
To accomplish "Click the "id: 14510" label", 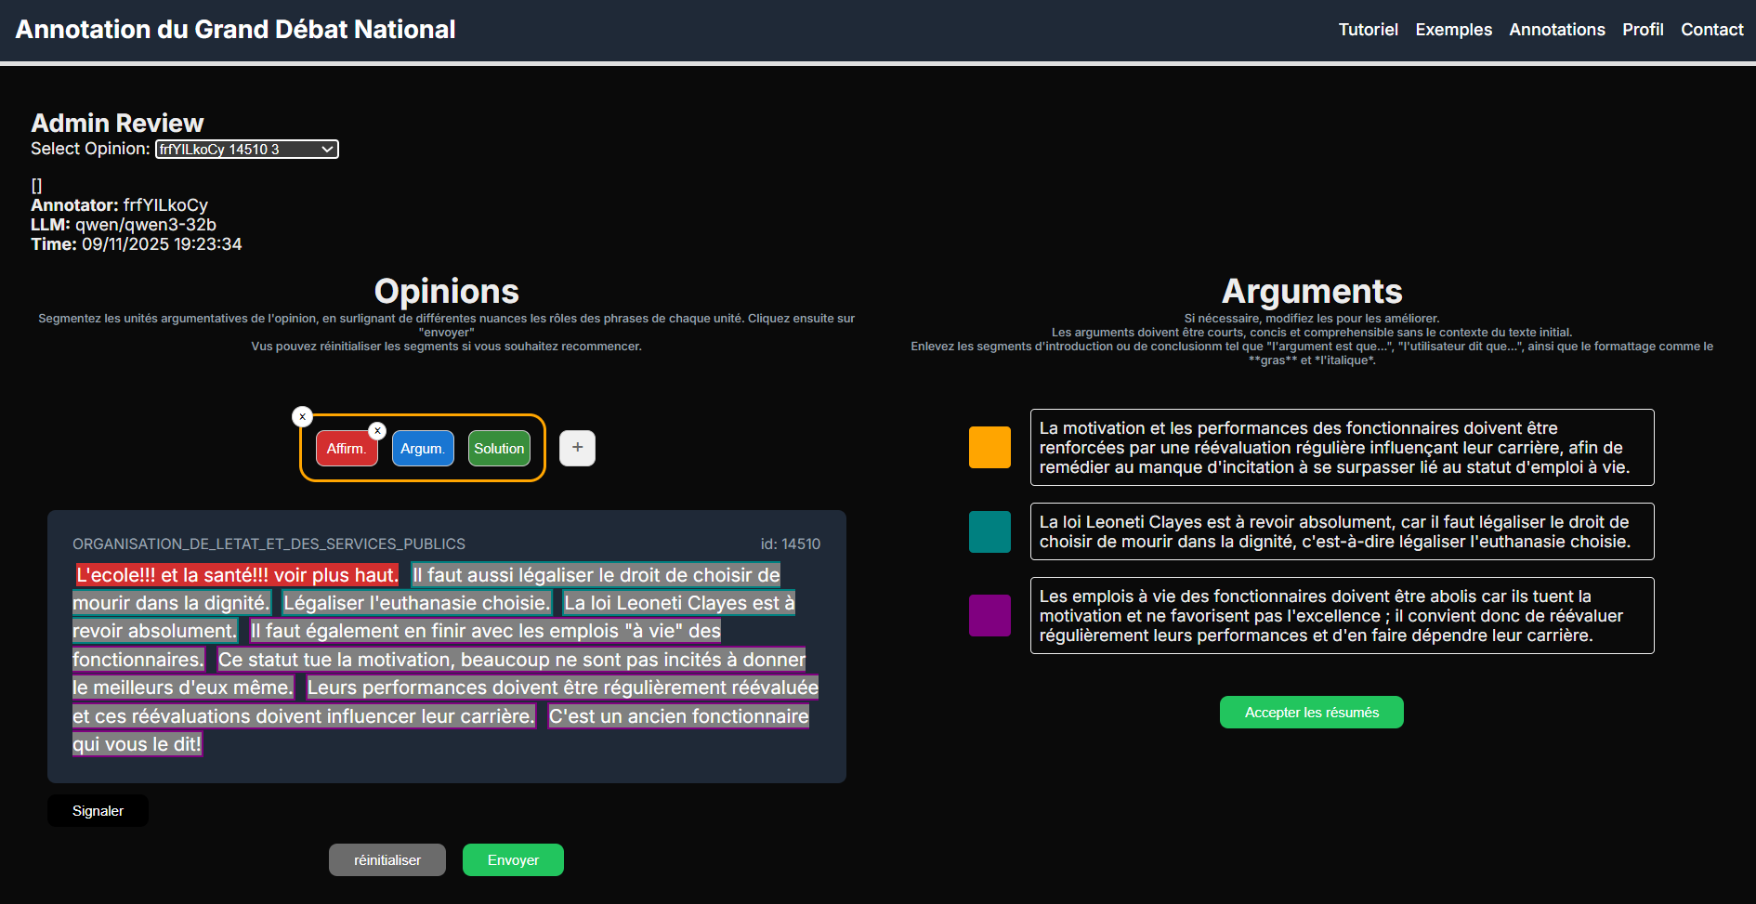I will (790, 544).
